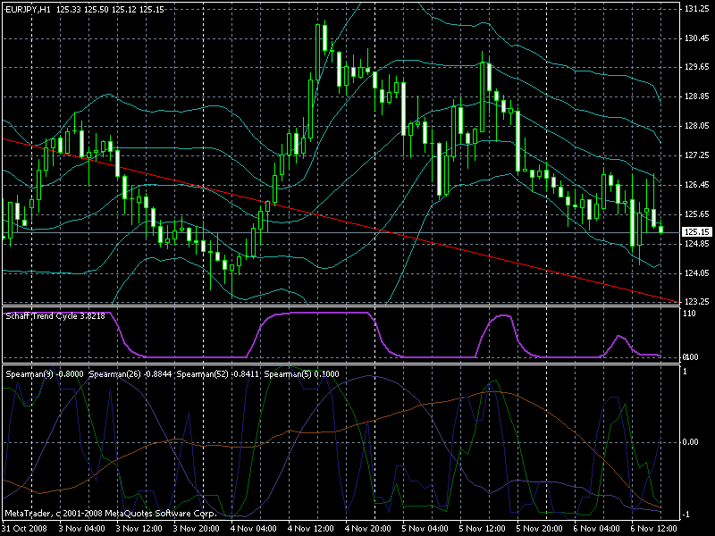This screenshot has width=715, height=536.
Task: Click the 128.05 price axis label
Action: tap(697, 126)
